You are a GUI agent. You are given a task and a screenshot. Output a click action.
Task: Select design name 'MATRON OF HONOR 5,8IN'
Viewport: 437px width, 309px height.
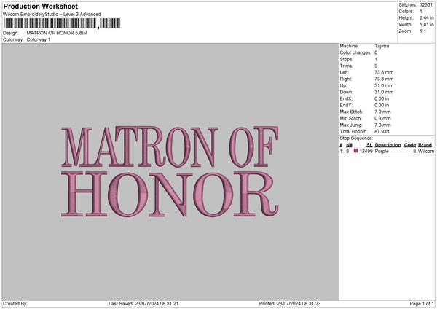pos(57,33)
